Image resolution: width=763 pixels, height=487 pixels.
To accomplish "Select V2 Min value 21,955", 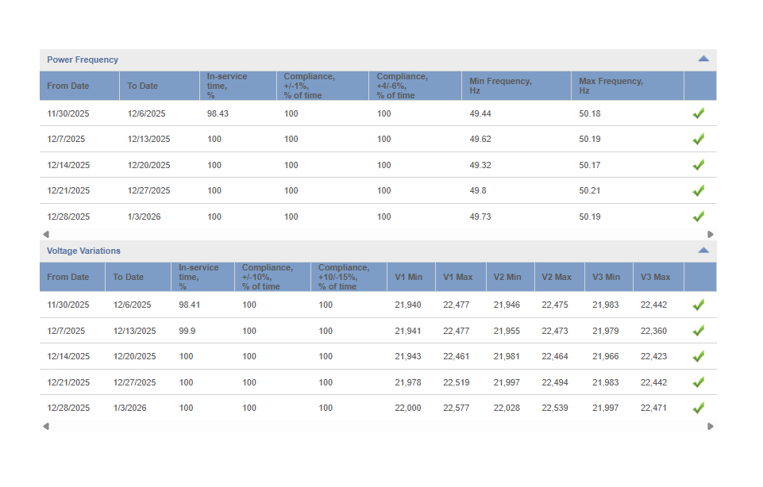I will (507, 331).
